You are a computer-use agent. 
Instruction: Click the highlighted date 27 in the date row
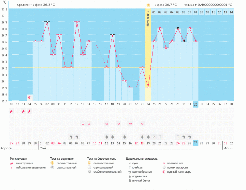pos(196,143)
